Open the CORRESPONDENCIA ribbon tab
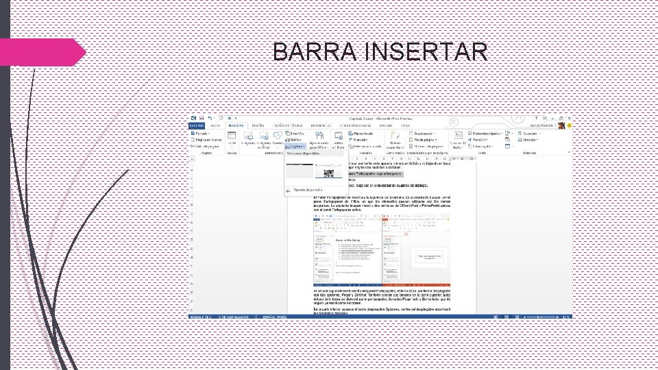This screenshot has height=370, width=658. click(355, 125)
